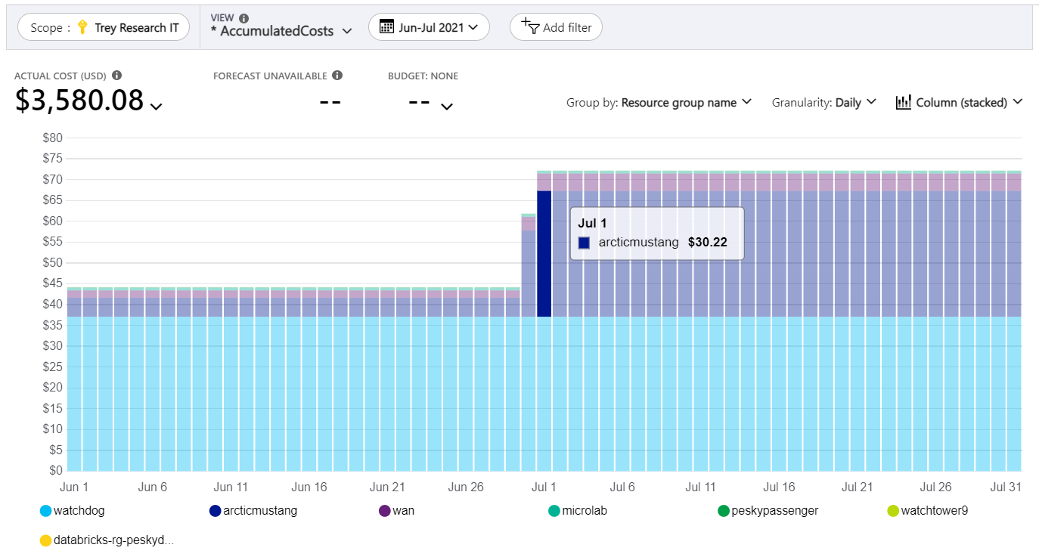Click the calendar icon in the date picker
Screen dimensions: 1039x557
click(386, 27)
